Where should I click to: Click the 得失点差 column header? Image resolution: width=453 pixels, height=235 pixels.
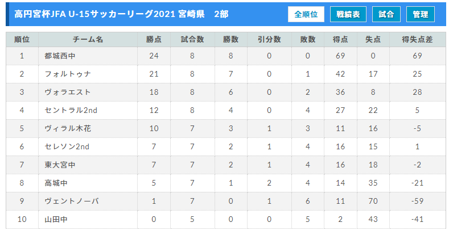417,39
